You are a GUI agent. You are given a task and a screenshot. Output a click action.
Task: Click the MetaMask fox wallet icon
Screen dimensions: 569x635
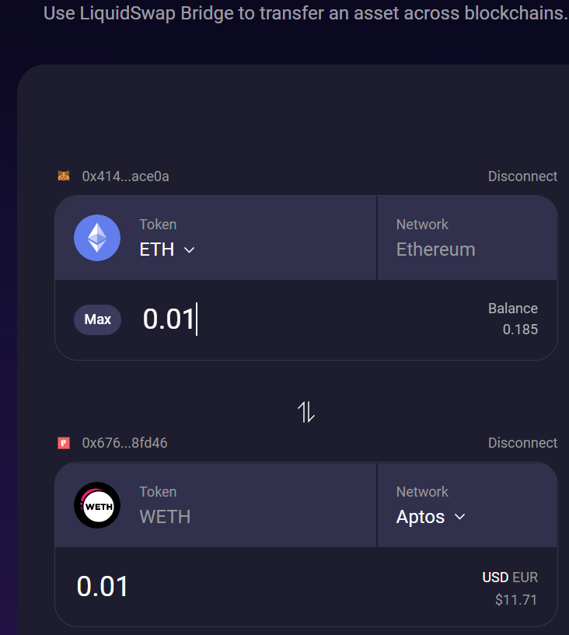tap(64, 176)
